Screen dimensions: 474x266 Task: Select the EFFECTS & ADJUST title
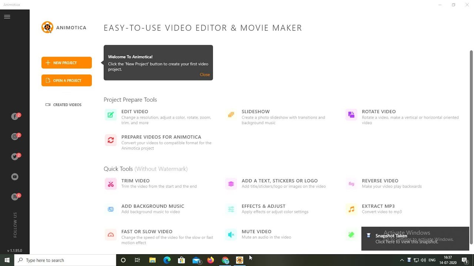[x=264, y=206]
